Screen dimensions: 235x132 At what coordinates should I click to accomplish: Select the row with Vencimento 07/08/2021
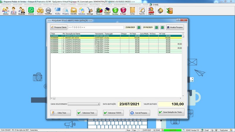(x=116, y=44)
